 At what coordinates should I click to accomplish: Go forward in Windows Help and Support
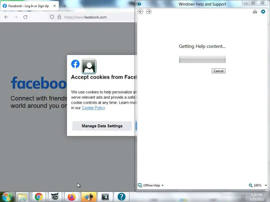coord(149,12)
